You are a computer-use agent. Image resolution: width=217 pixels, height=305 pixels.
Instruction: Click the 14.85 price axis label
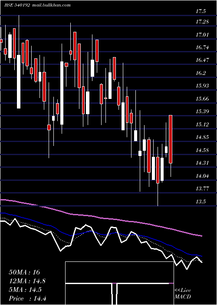pyautogui.click(x=202, y=137)
